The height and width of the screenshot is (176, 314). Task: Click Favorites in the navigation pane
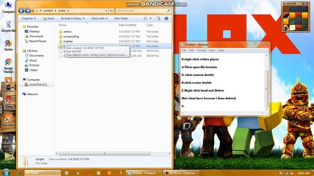point(32,26)
